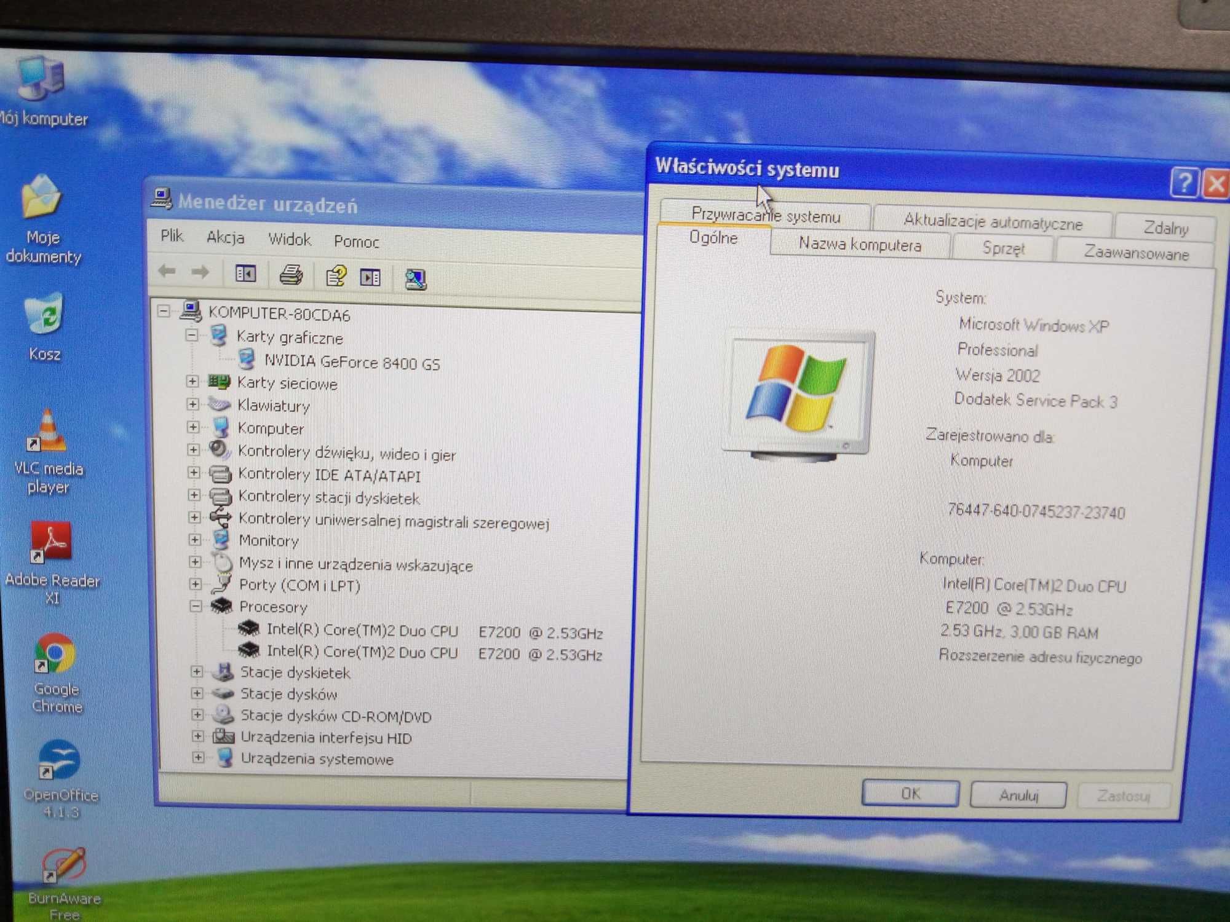
Task: Click the Windows XP logo monitor image
Action: point(798,395)
